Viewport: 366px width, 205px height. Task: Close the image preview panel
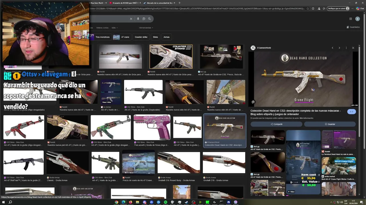[x=353, y=48]
